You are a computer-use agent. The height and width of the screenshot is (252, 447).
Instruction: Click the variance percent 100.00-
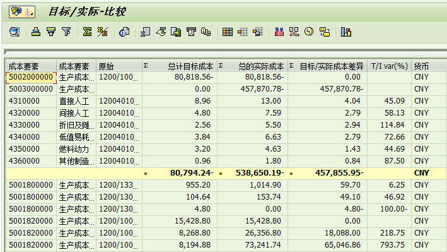point(393,209)
